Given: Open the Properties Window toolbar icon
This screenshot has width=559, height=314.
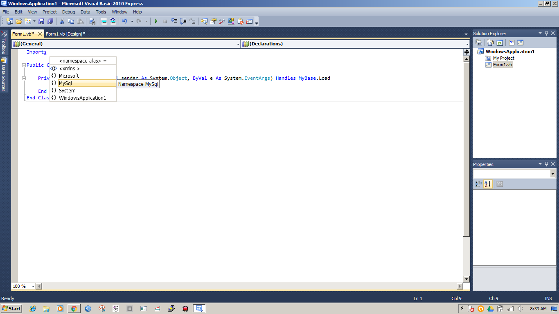Looking at the screenshot, I should tap(213, 21).
